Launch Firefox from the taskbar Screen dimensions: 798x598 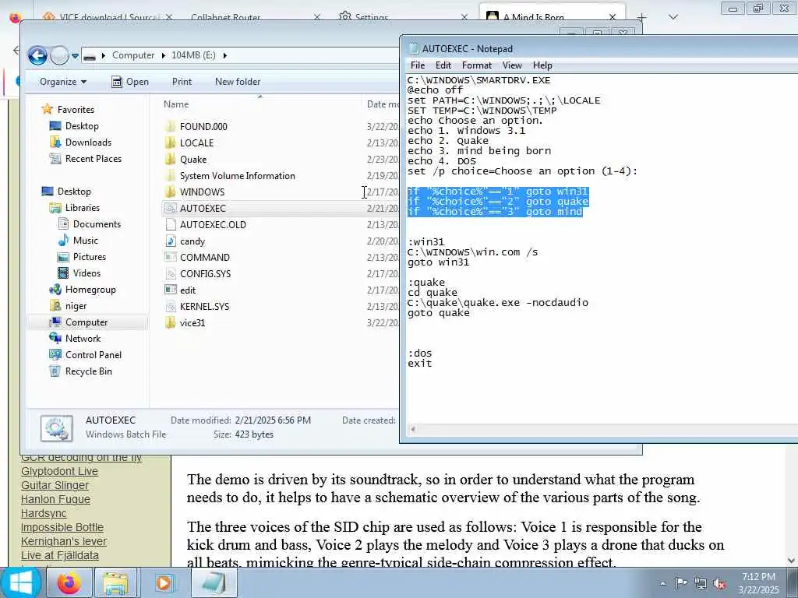coord(69,583)
